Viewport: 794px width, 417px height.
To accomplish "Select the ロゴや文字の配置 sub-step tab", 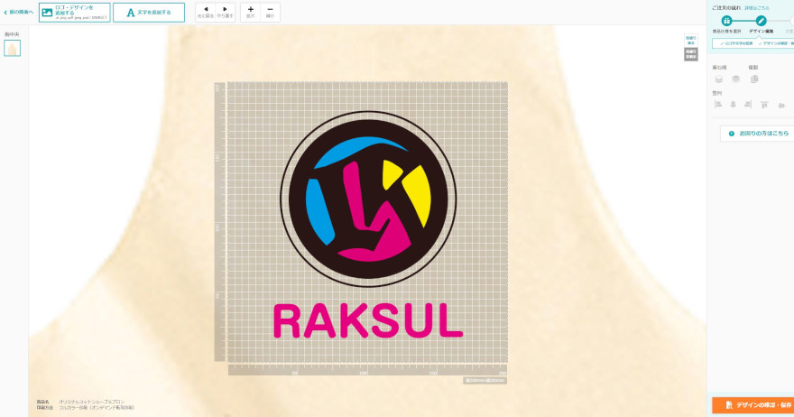I will (735, 43).
